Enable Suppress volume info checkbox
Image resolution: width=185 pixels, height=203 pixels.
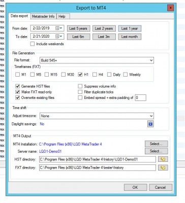(80, 86)
